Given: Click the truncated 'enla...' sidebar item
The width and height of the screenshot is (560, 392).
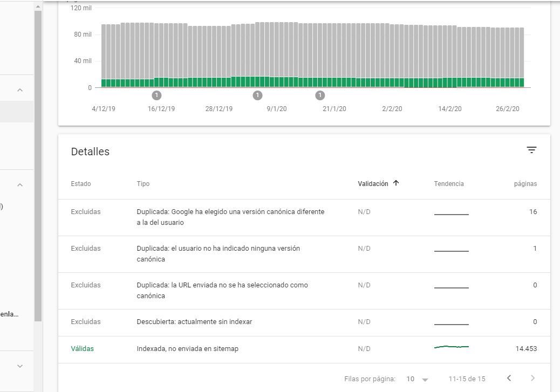Looking at the screenshot, I should click(9, 314).
